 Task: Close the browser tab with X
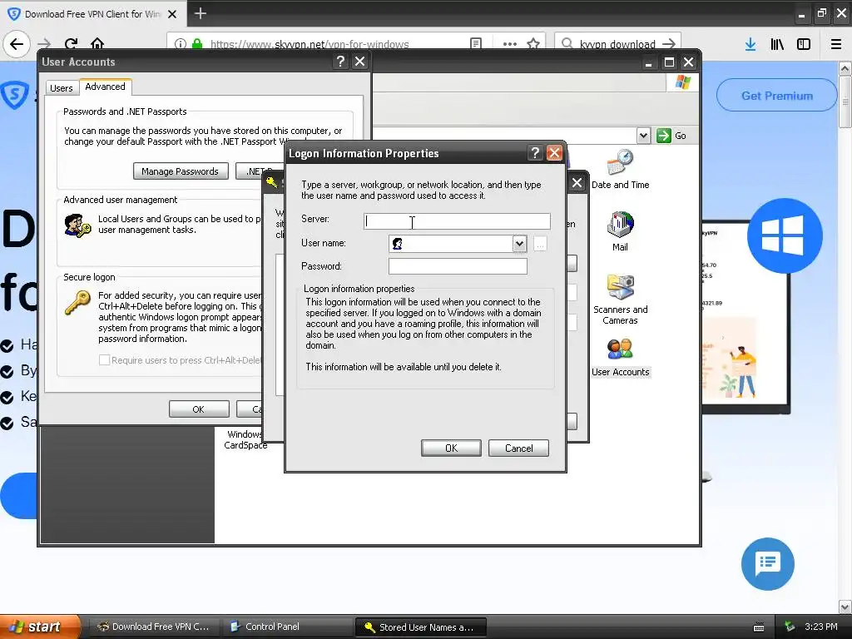(172, 14)
